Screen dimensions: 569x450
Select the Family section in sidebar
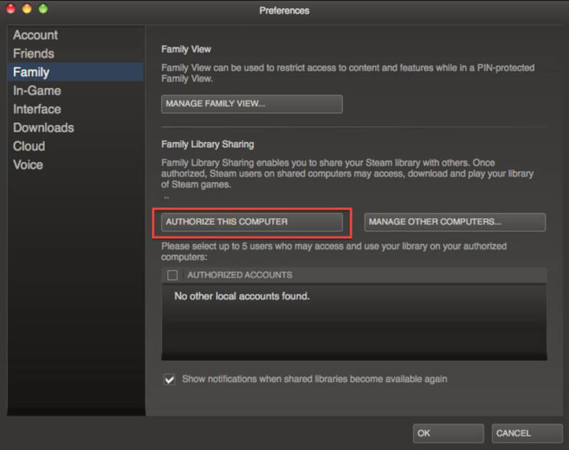coord(75,72)
